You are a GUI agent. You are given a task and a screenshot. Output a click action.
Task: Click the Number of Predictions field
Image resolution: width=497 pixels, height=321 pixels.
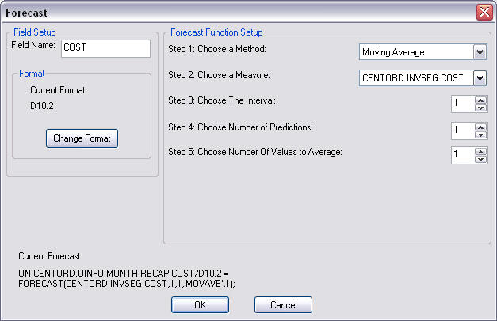click(463, 131)
